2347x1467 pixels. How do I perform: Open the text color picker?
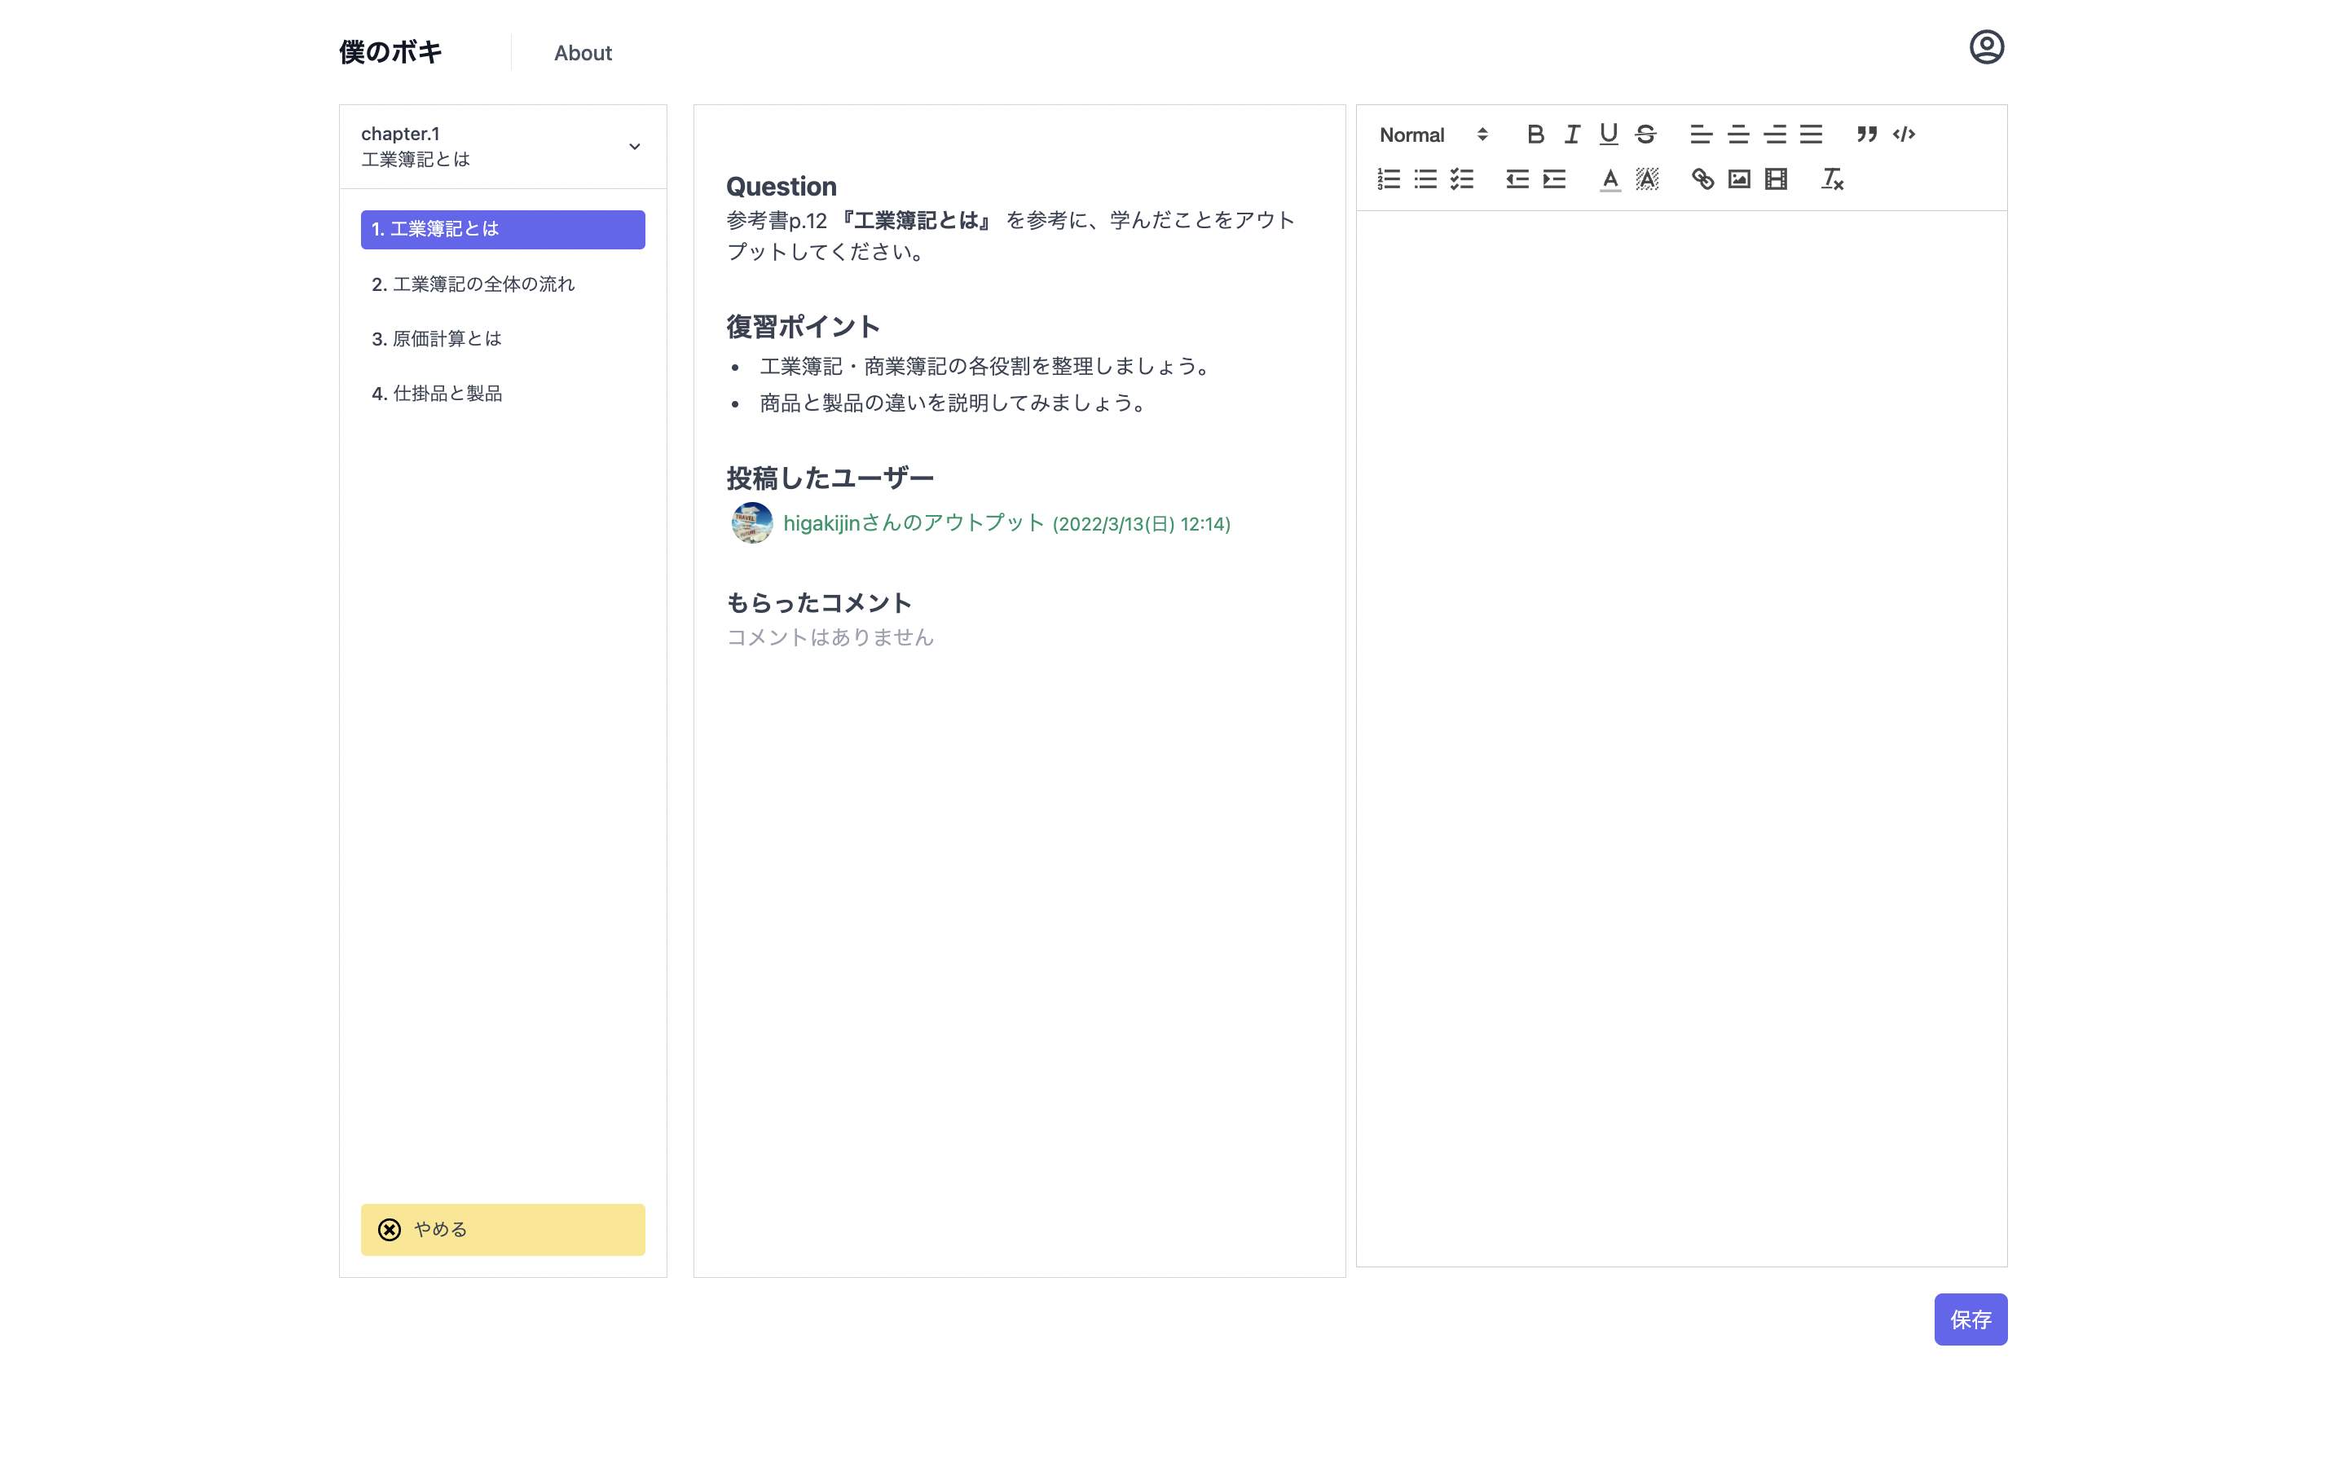click(x=1609, y=179)
